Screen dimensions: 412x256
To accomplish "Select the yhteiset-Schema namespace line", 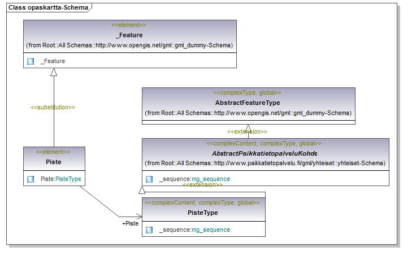I will click(x=265, y=164).
